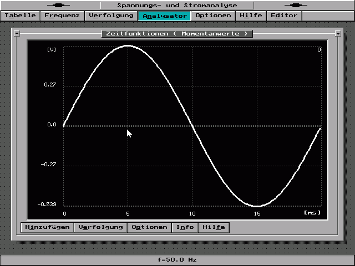Open the Tabelle menu

pyautogui.click(x=21, y=16)
